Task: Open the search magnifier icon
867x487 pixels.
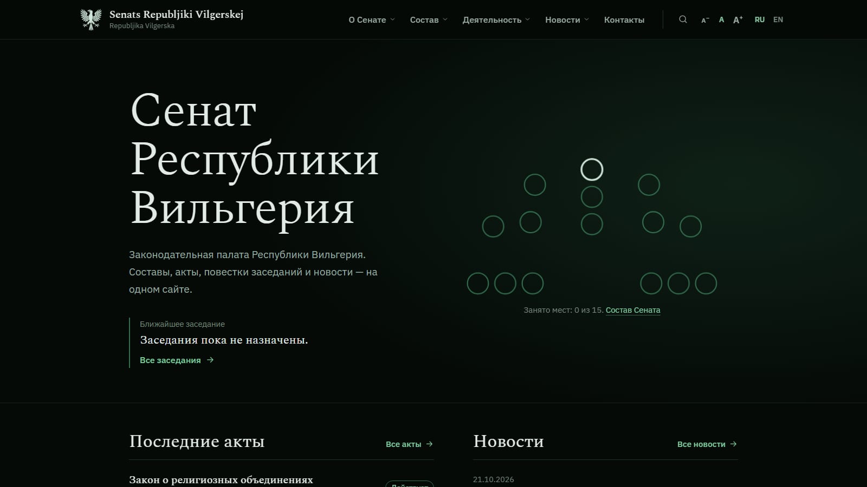Action: click(683, 19)
